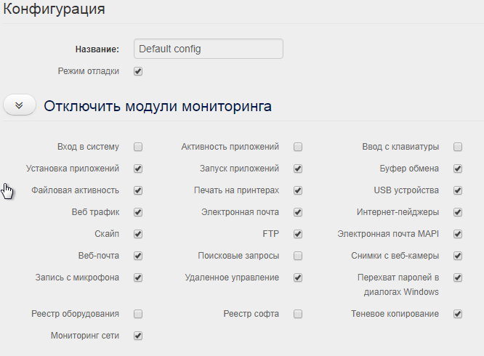This screenshot has height=356, width=484.
Task: Check the Активность приложений box
Action: point(298,147)
